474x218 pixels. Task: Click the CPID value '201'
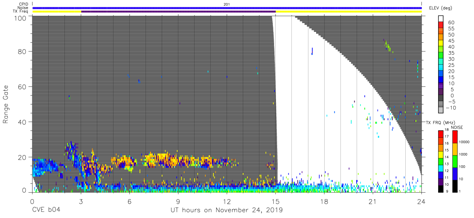pos(227,4)
